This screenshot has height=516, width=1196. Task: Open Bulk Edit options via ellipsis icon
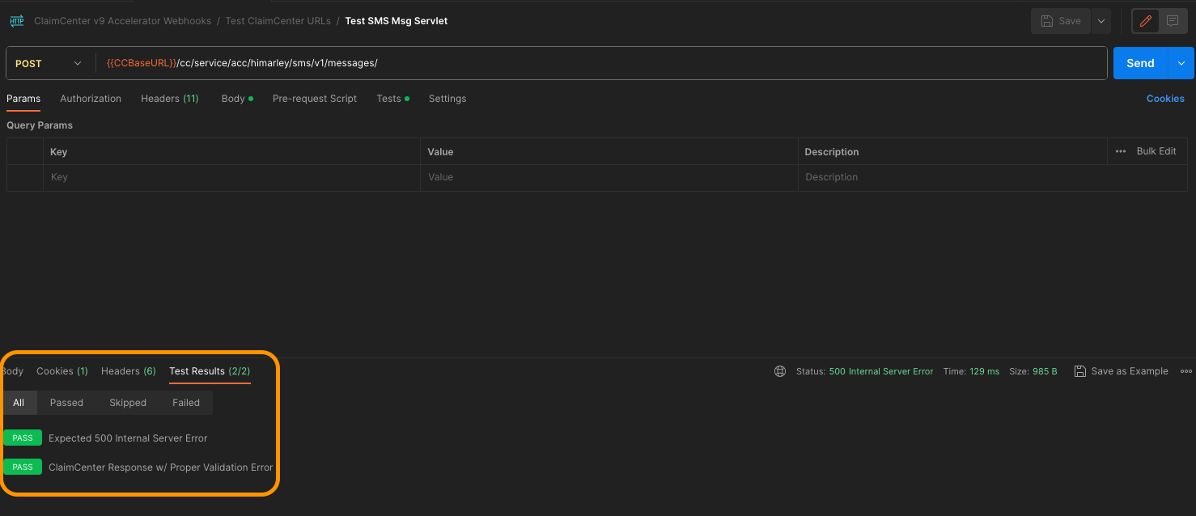tap(1120, 151)
